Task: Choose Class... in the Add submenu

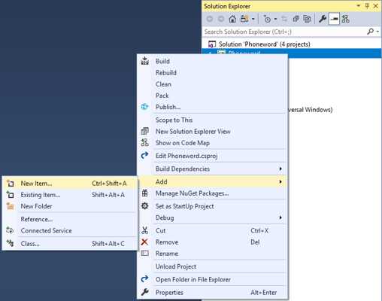Action: coord(70,244)
